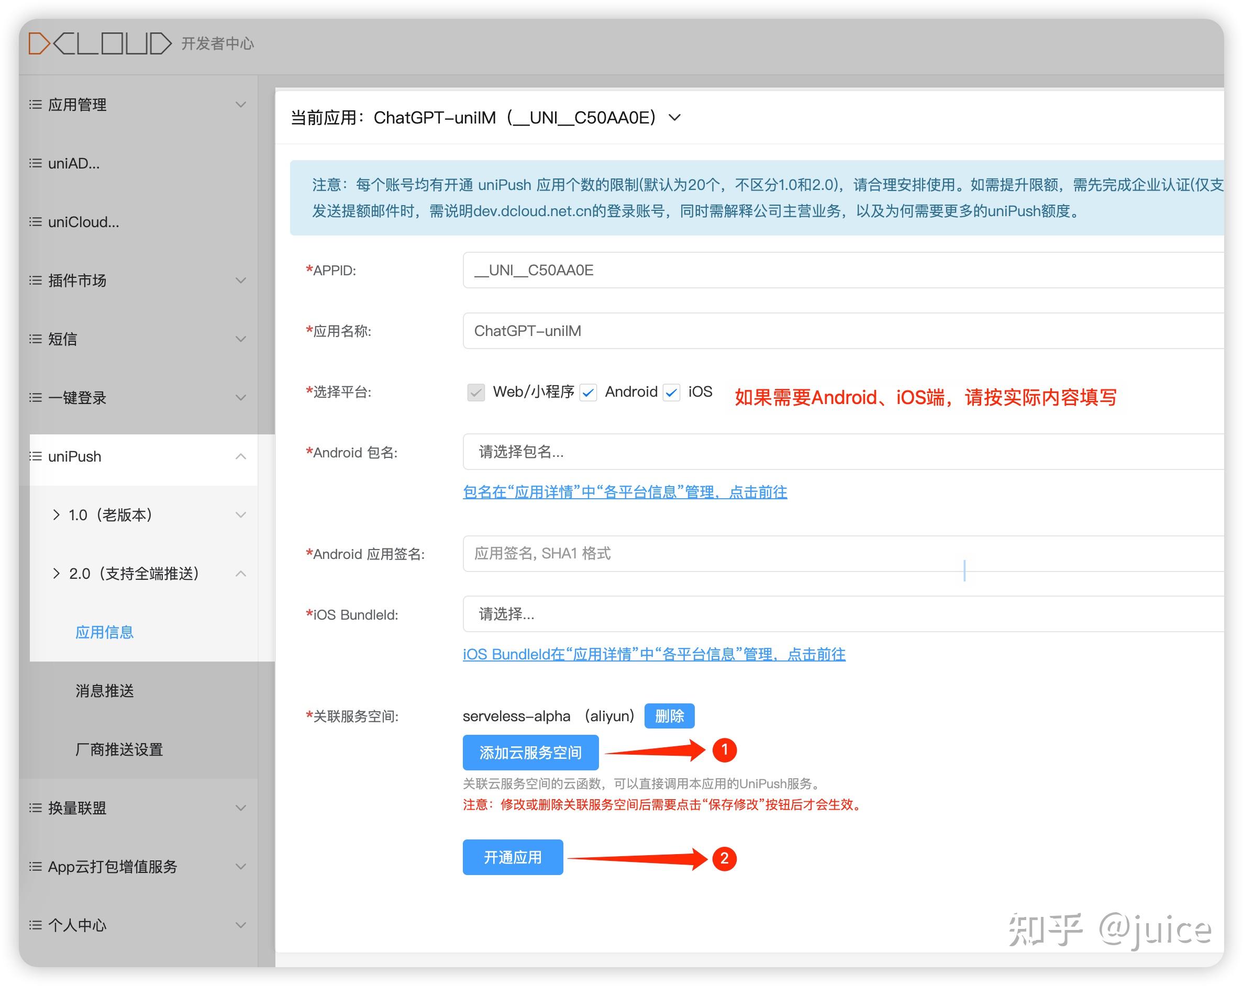This screenshot has height=986, width=1243.
Task: Follow the 包名在“应用详情”中 link
Action: tap(625, 492)
